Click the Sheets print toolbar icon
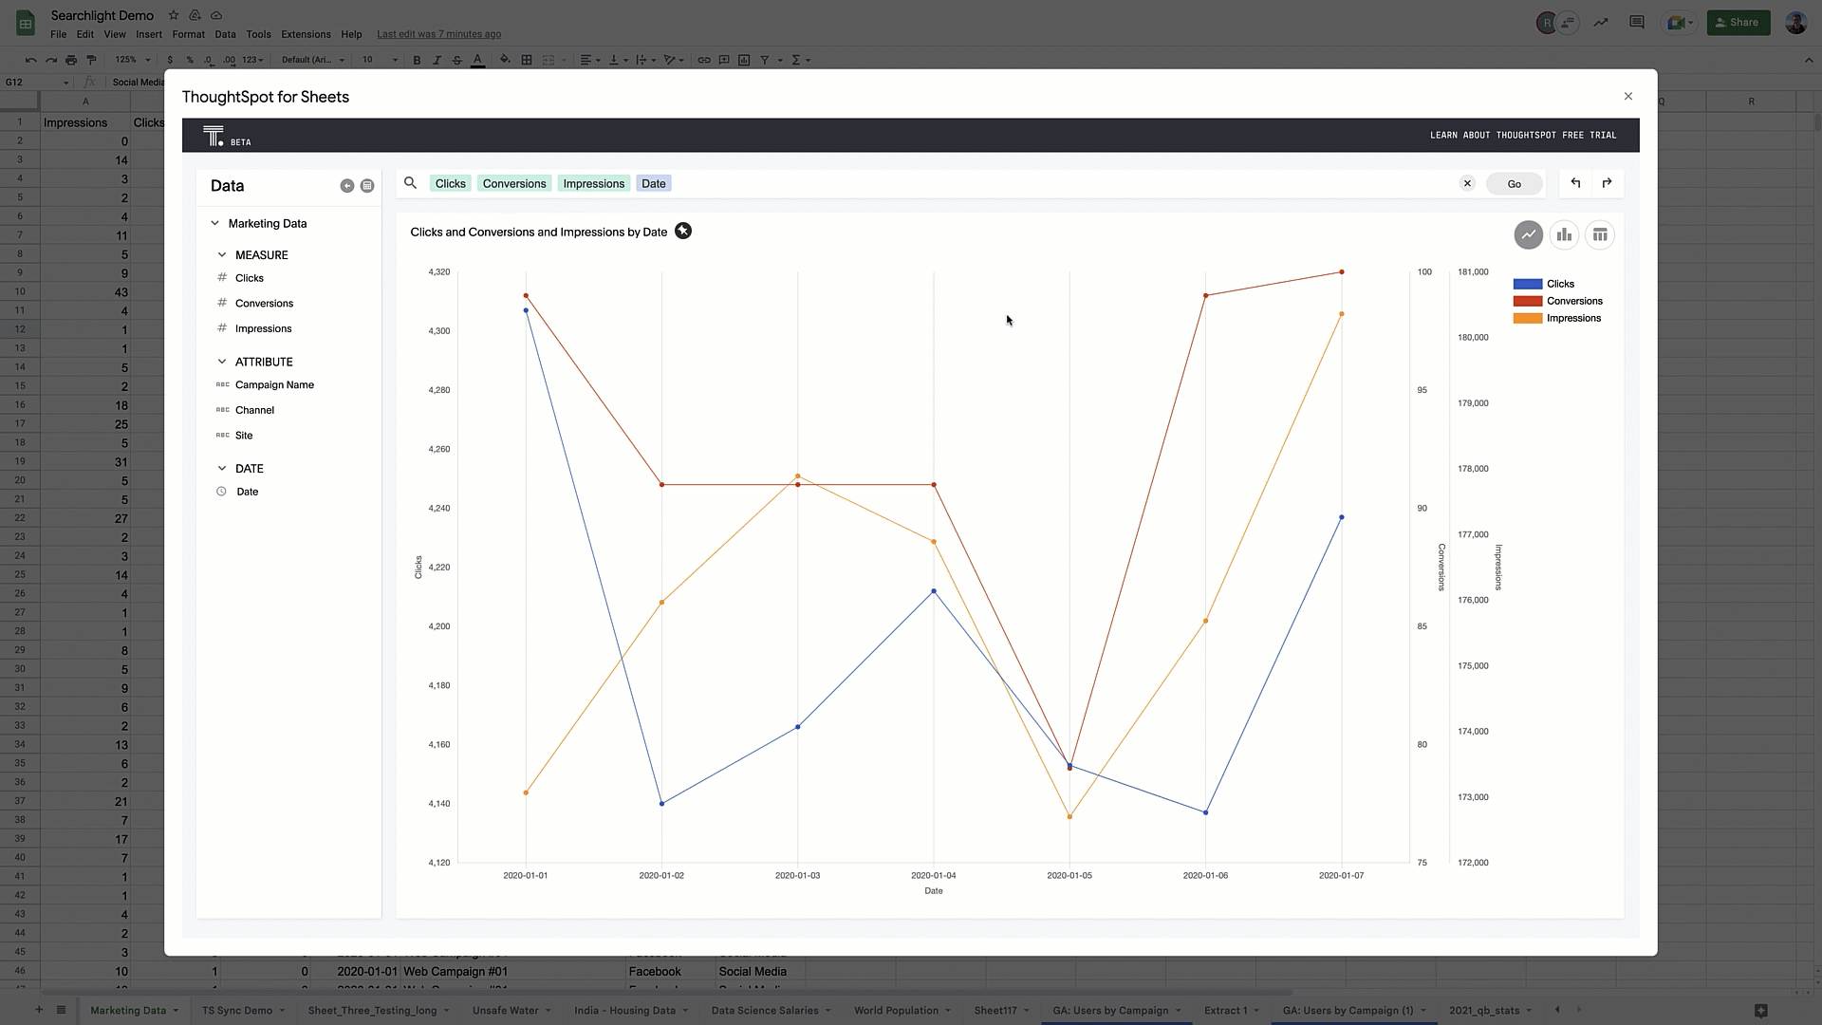 [71, 60]
